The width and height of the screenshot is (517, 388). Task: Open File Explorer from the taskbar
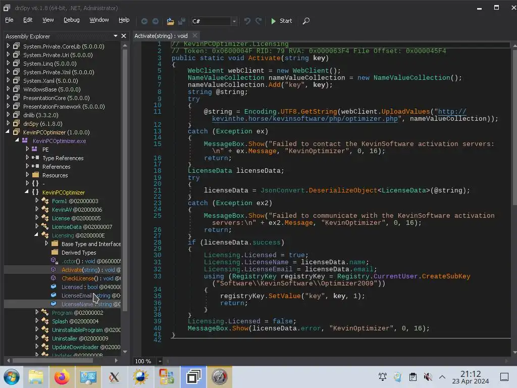point(36,377)
